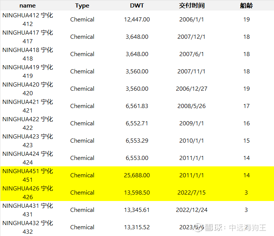Click the "船龄" column header
This screenshot has width=274, height=236.
[246, 5]
